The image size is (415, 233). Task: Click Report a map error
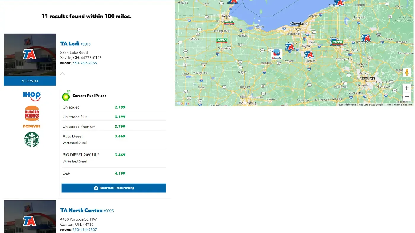[403, 105]
